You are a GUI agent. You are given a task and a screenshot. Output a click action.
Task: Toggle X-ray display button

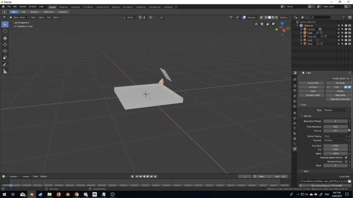click(261, 17)
